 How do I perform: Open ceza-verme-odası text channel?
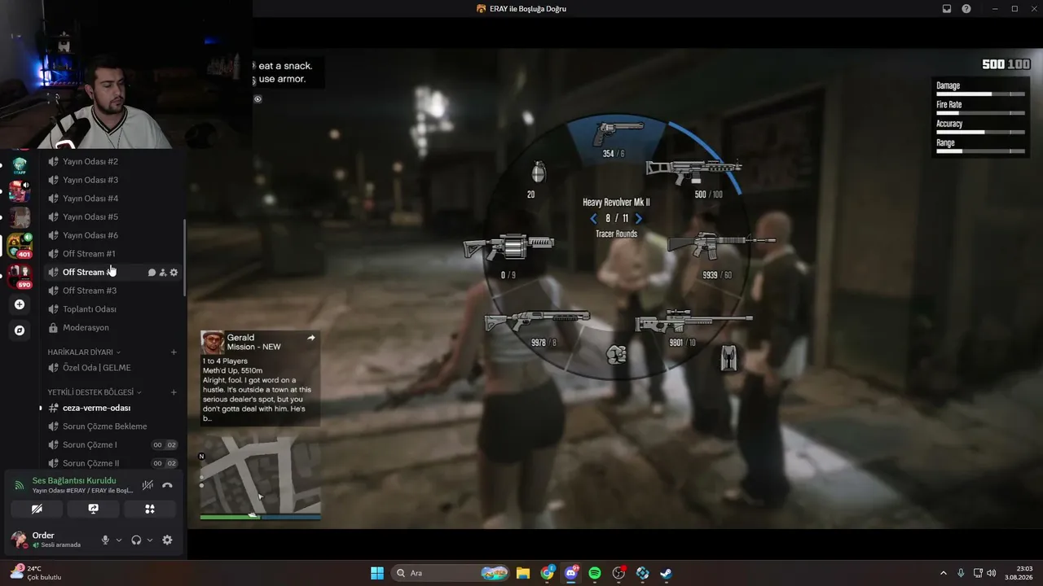112,408
